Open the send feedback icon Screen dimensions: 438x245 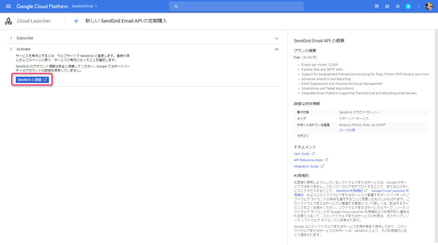click(387, 6)
